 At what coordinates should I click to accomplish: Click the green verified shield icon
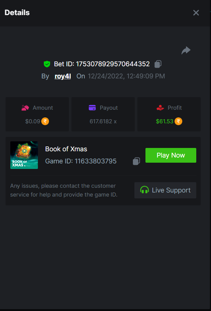(47, 64)
